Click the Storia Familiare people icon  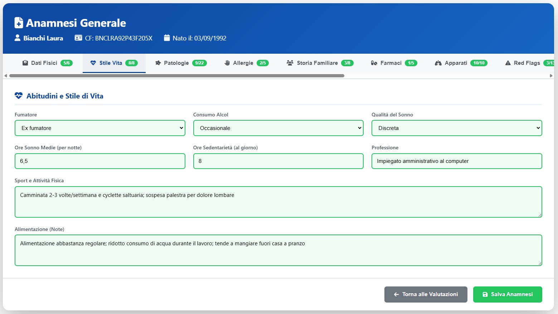290,63
